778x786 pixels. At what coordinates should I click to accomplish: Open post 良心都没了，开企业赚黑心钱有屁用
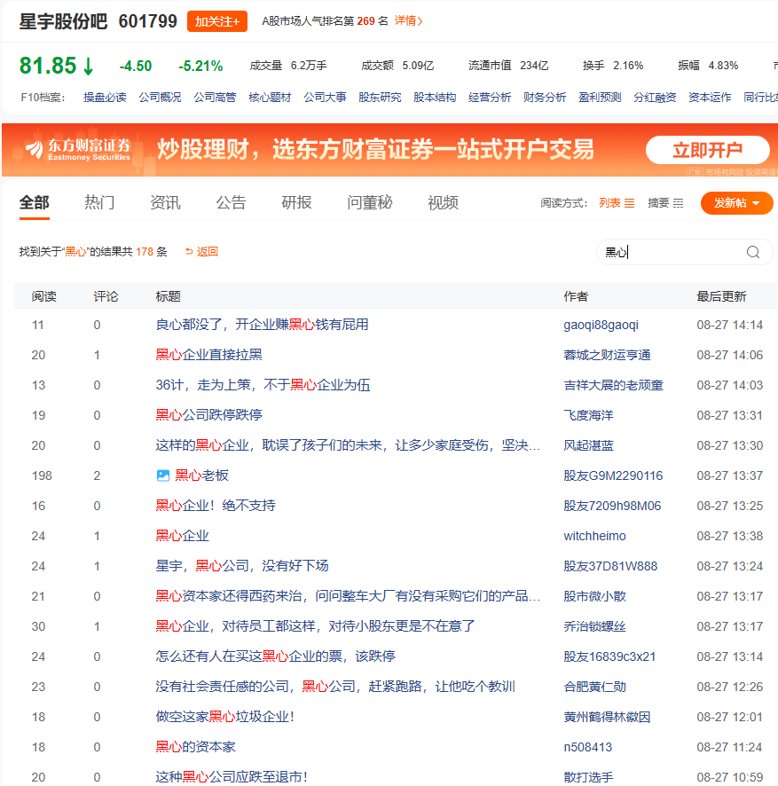pos(263,325)
